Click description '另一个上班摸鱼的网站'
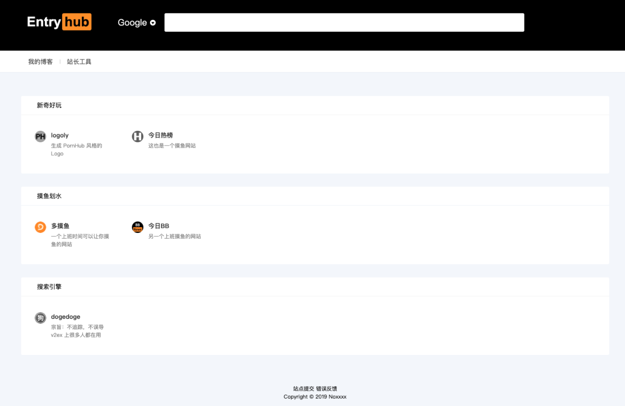625x406 pixels. [x=175, y=237]
